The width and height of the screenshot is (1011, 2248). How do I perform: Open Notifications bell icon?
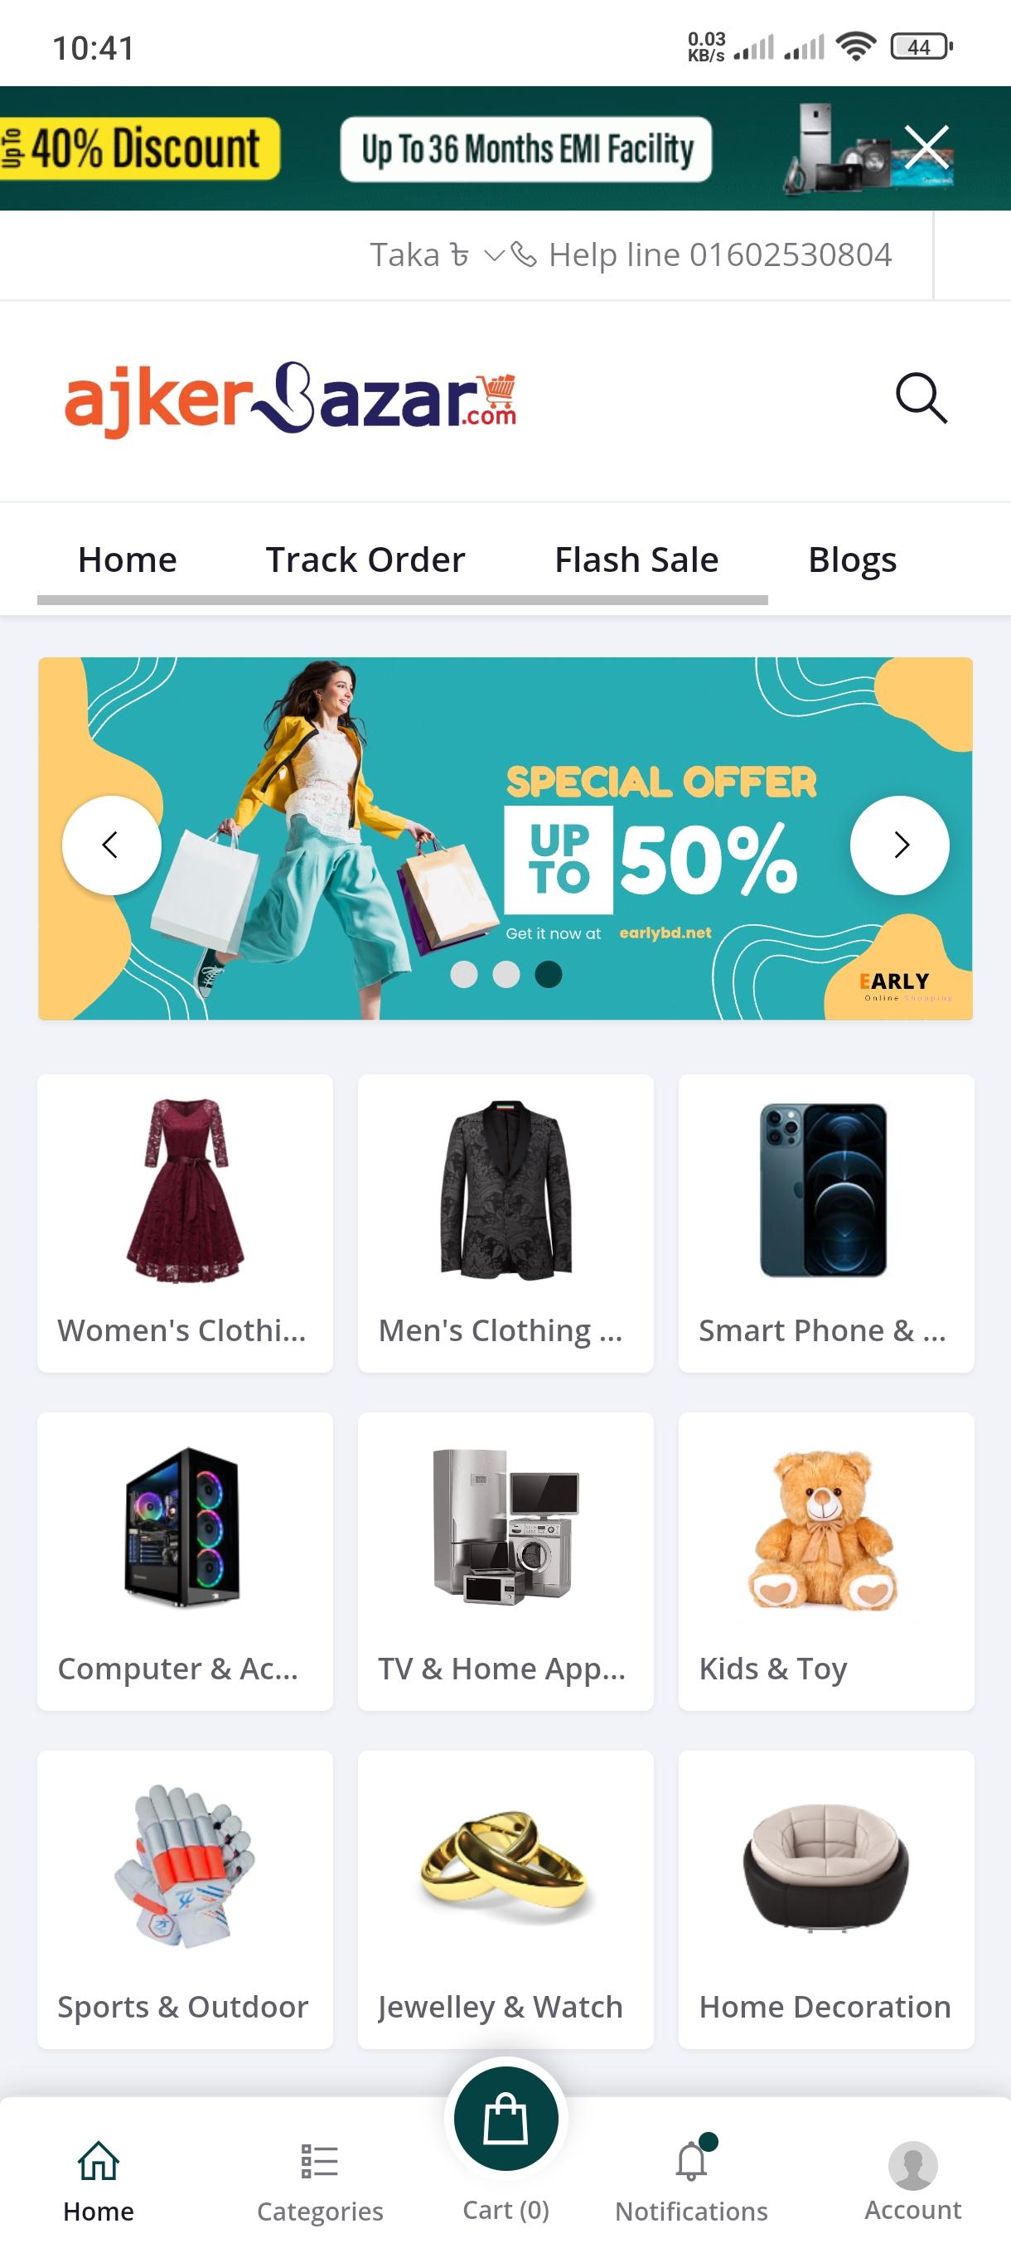coord(692,2162)
